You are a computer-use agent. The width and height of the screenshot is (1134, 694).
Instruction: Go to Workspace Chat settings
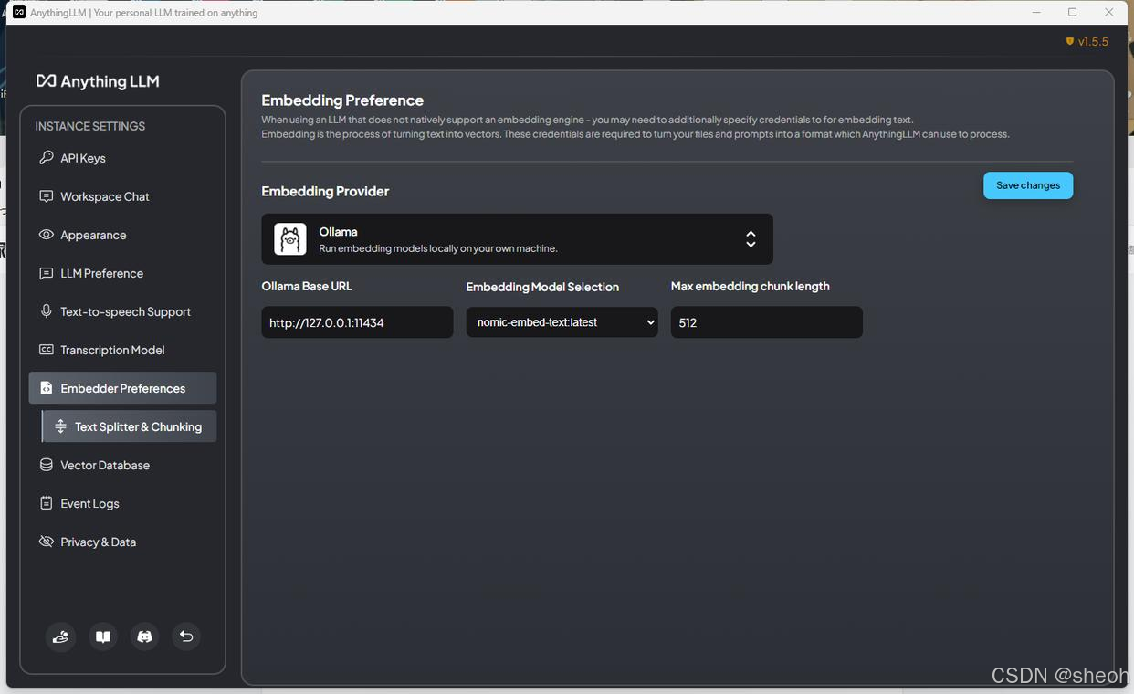(x=122, y=196)
